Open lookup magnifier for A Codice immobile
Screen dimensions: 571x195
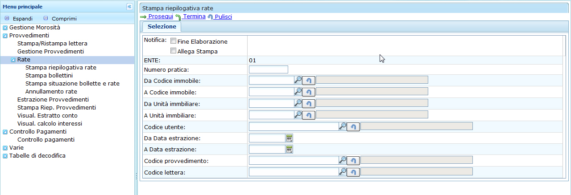pyautogui.click(x=298, y=91)
